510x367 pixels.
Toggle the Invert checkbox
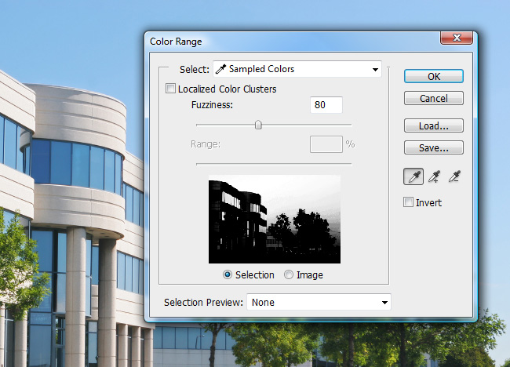pyautogui.click(x=408, y=202)
